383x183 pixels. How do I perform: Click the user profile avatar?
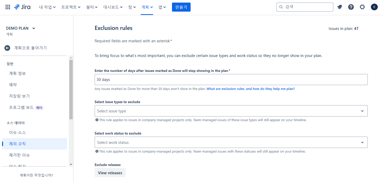[374, 7]
